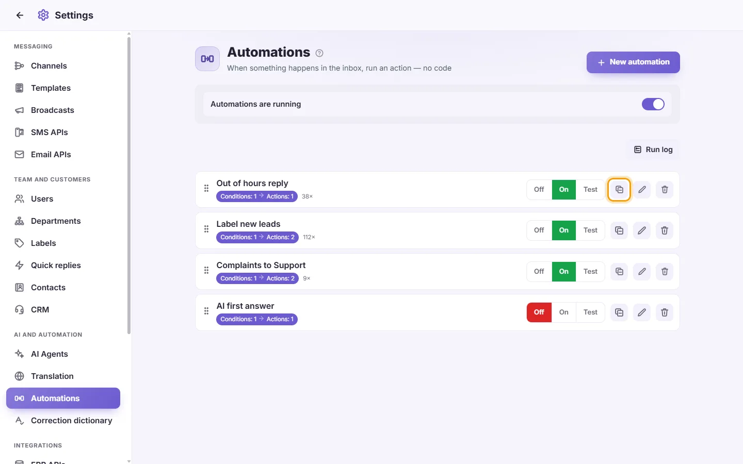Edit the Out of hours reply automation

pyautogui.click(x=642, y=190)
